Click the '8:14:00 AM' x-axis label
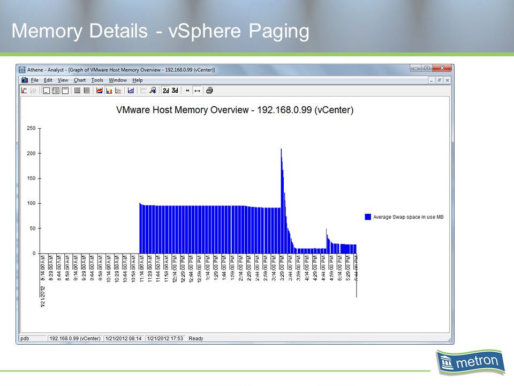Screen dimensions: 514x386 43,268
